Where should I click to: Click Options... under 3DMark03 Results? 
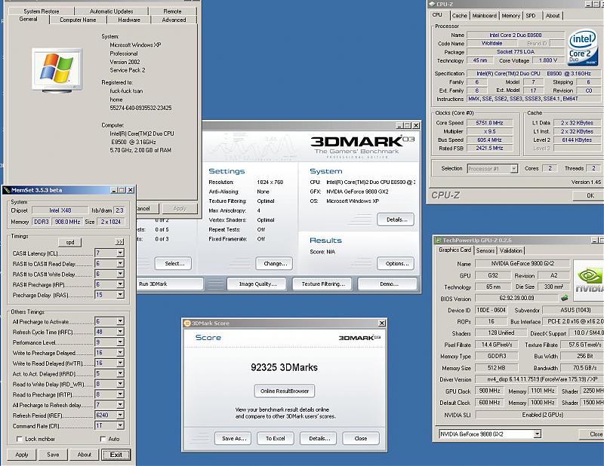396,264
